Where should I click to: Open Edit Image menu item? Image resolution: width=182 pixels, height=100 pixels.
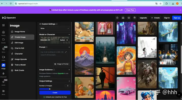(22, 43)
